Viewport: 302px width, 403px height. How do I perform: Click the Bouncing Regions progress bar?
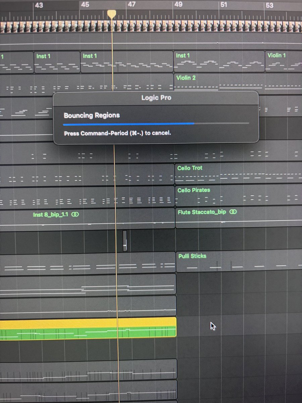(156, 124)
